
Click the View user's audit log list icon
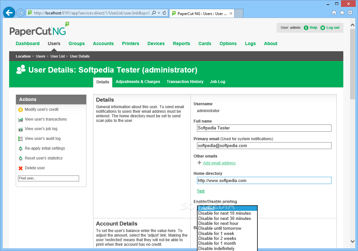21,139
